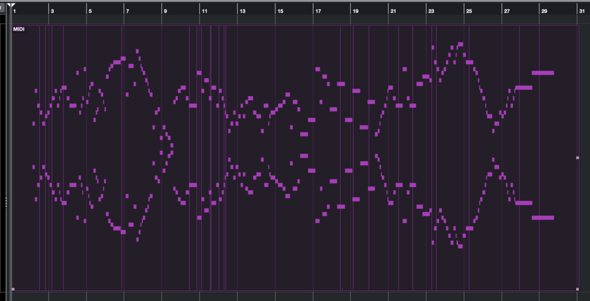Set cursor at bar 7 in the ruler
590x301 pixels.
coord(127,11)
